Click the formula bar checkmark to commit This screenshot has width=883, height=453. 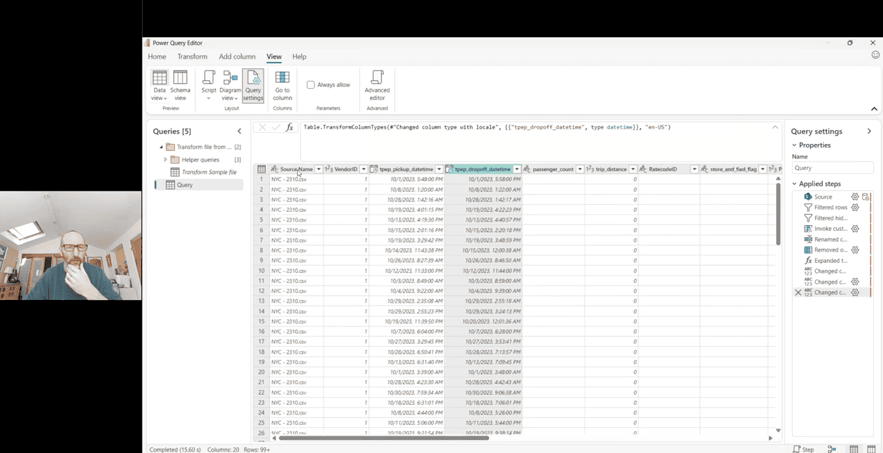tap(275, 127)
